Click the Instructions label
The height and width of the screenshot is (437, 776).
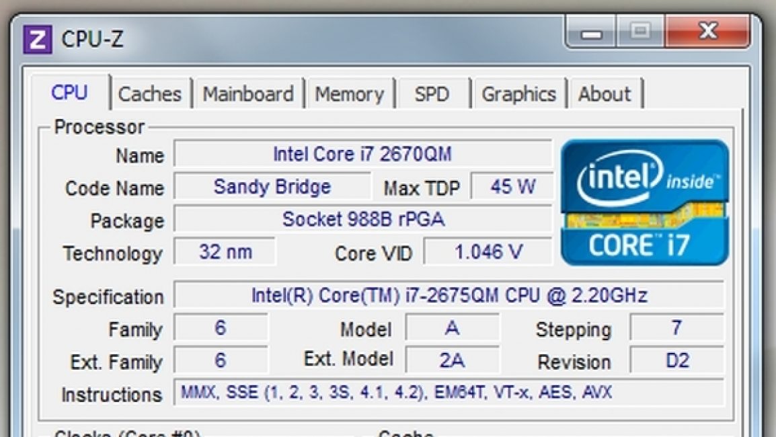point(112,395)
